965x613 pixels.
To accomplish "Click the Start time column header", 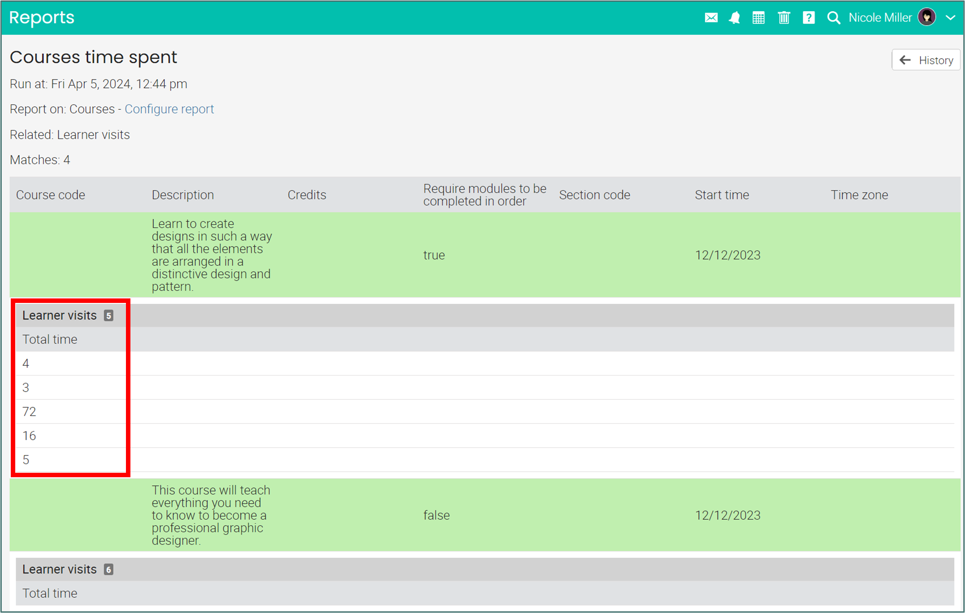I will (x=722, y=195).
